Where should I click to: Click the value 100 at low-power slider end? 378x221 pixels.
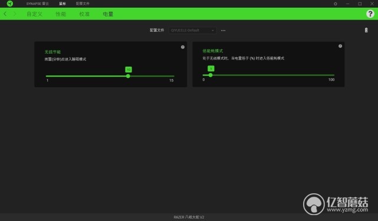coord(331,80)
